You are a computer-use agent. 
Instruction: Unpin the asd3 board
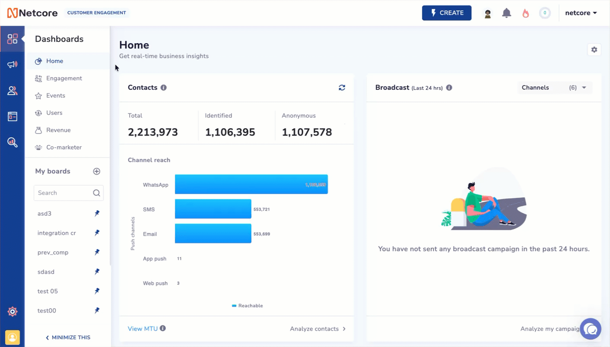[x=97, y=213]
